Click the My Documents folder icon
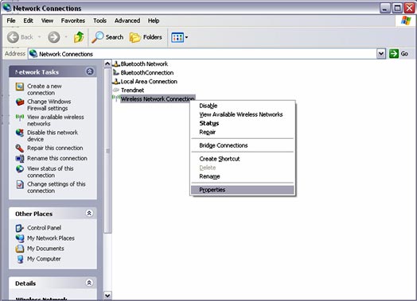This screenshot has height=301, width=417. tap(20, 249)
